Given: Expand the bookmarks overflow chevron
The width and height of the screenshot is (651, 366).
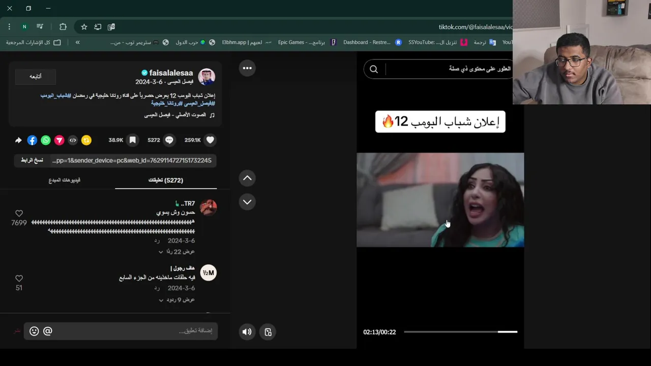Looking at the screenshot, I should click(77, 42).
